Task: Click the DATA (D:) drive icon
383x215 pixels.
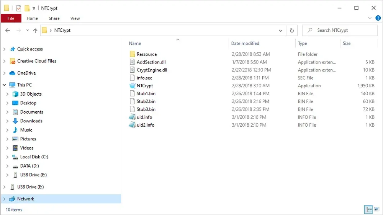Action: pyautogui.click(x=15, y=166)
